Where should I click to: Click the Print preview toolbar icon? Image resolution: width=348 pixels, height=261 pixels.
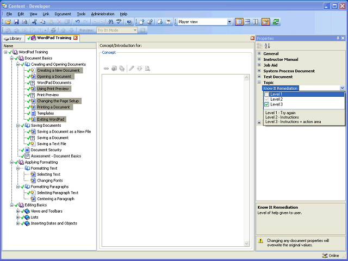tap(24, 22)
